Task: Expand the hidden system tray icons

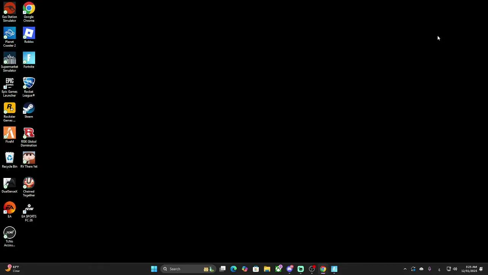Action: [x=405, y=269]
